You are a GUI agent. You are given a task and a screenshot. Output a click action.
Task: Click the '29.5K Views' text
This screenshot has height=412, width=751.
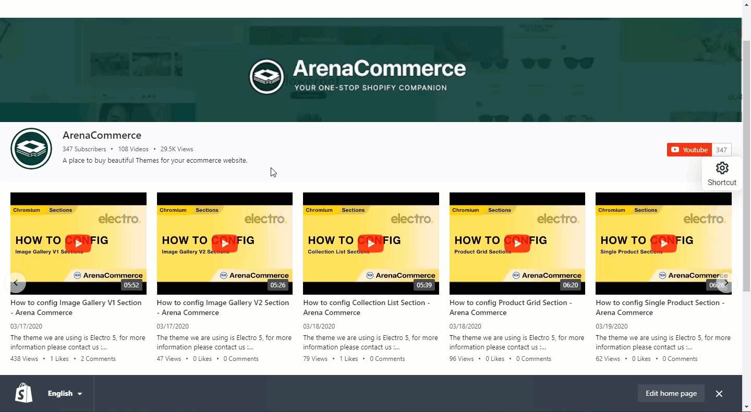tap(177, 149)
